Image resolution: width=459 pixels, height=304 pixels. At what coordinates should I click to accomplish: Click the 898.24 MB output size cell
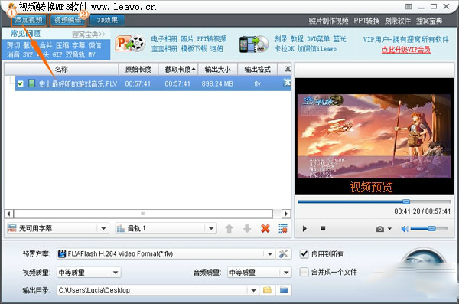(x=217, y=83)
